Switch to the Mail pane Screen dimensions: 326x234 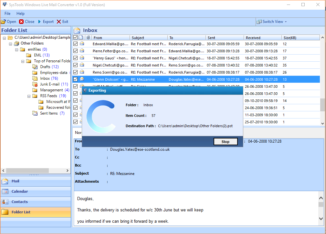click(36, 181)
